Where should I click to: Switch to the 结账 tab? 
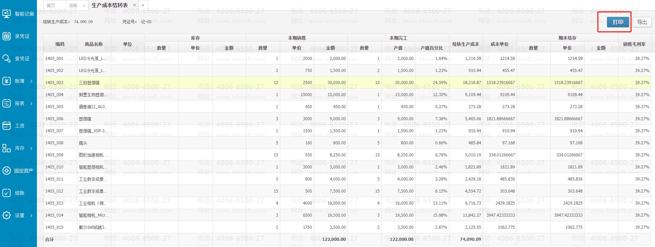tap(73, 6)
